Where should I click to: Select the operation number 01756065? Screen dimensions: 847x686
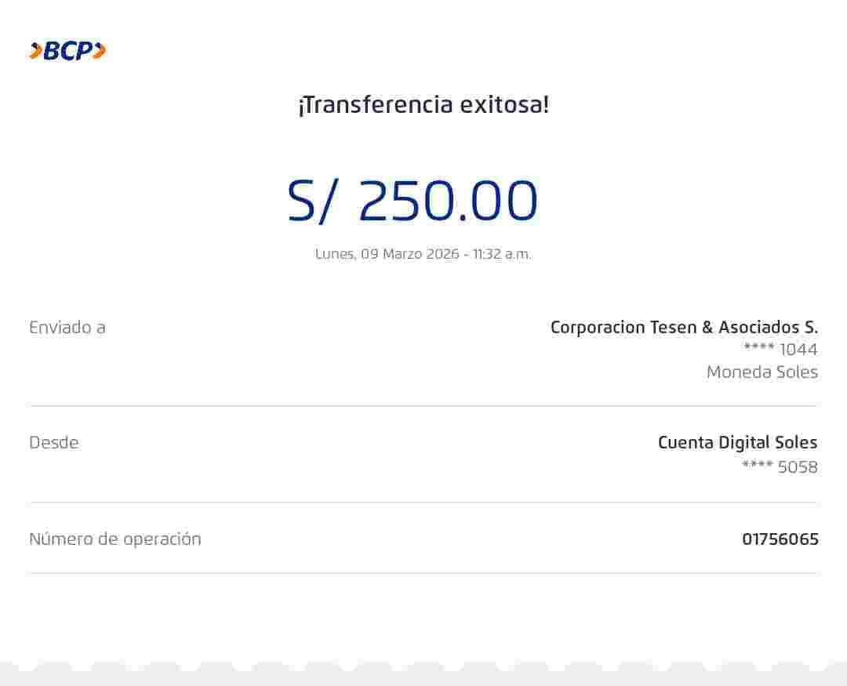point(780,539)
